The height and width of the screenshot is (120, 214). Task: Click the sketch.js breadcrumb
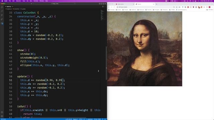point(9,9)
